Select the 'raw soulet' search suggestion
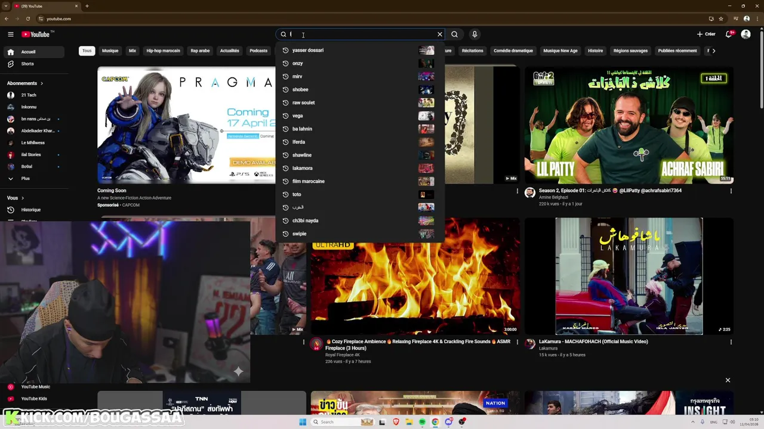764x429 pixels. (360, 102)
